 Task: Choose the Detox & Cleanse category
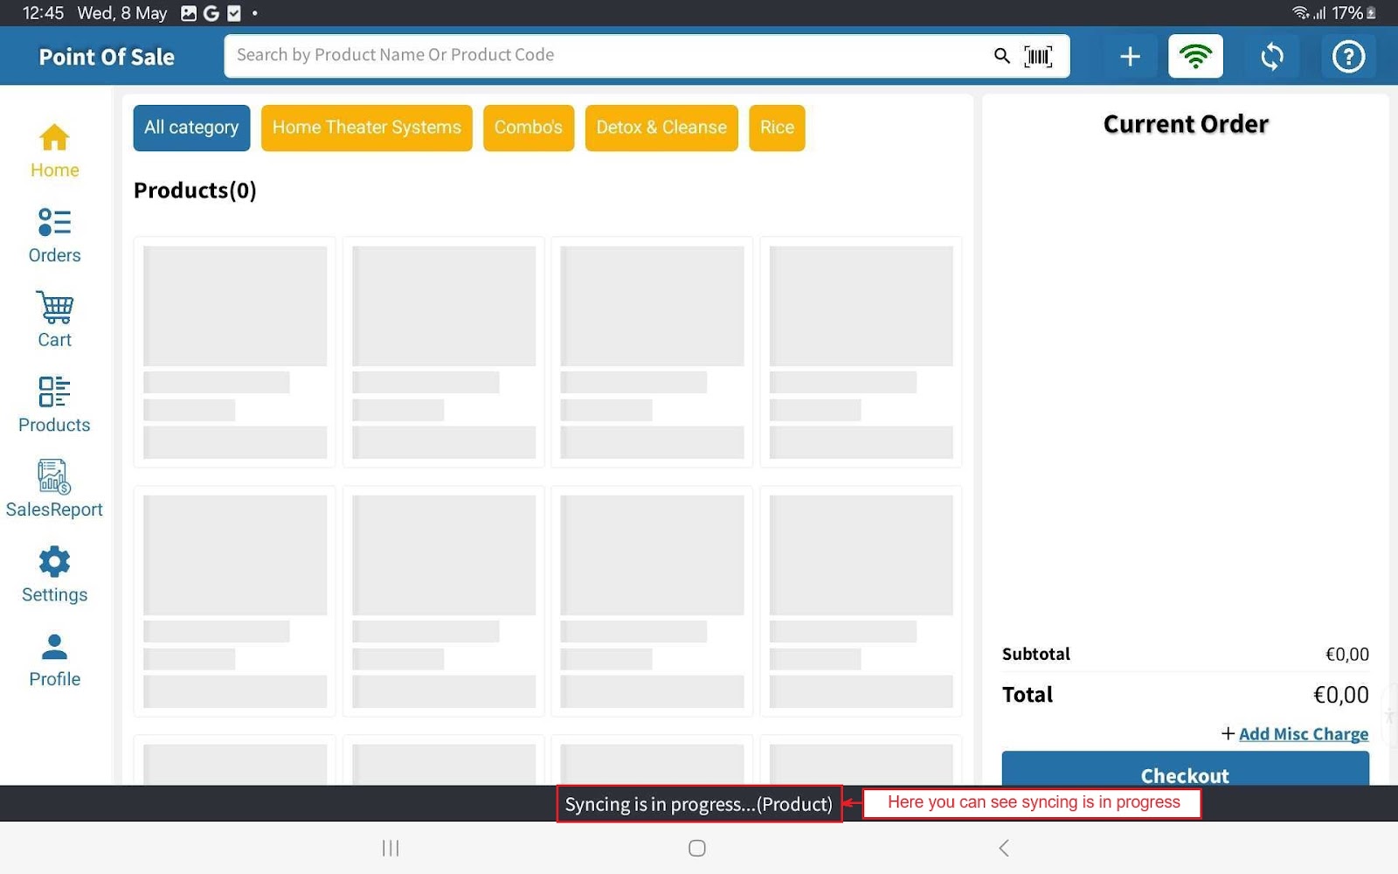(x=661, y=128)
